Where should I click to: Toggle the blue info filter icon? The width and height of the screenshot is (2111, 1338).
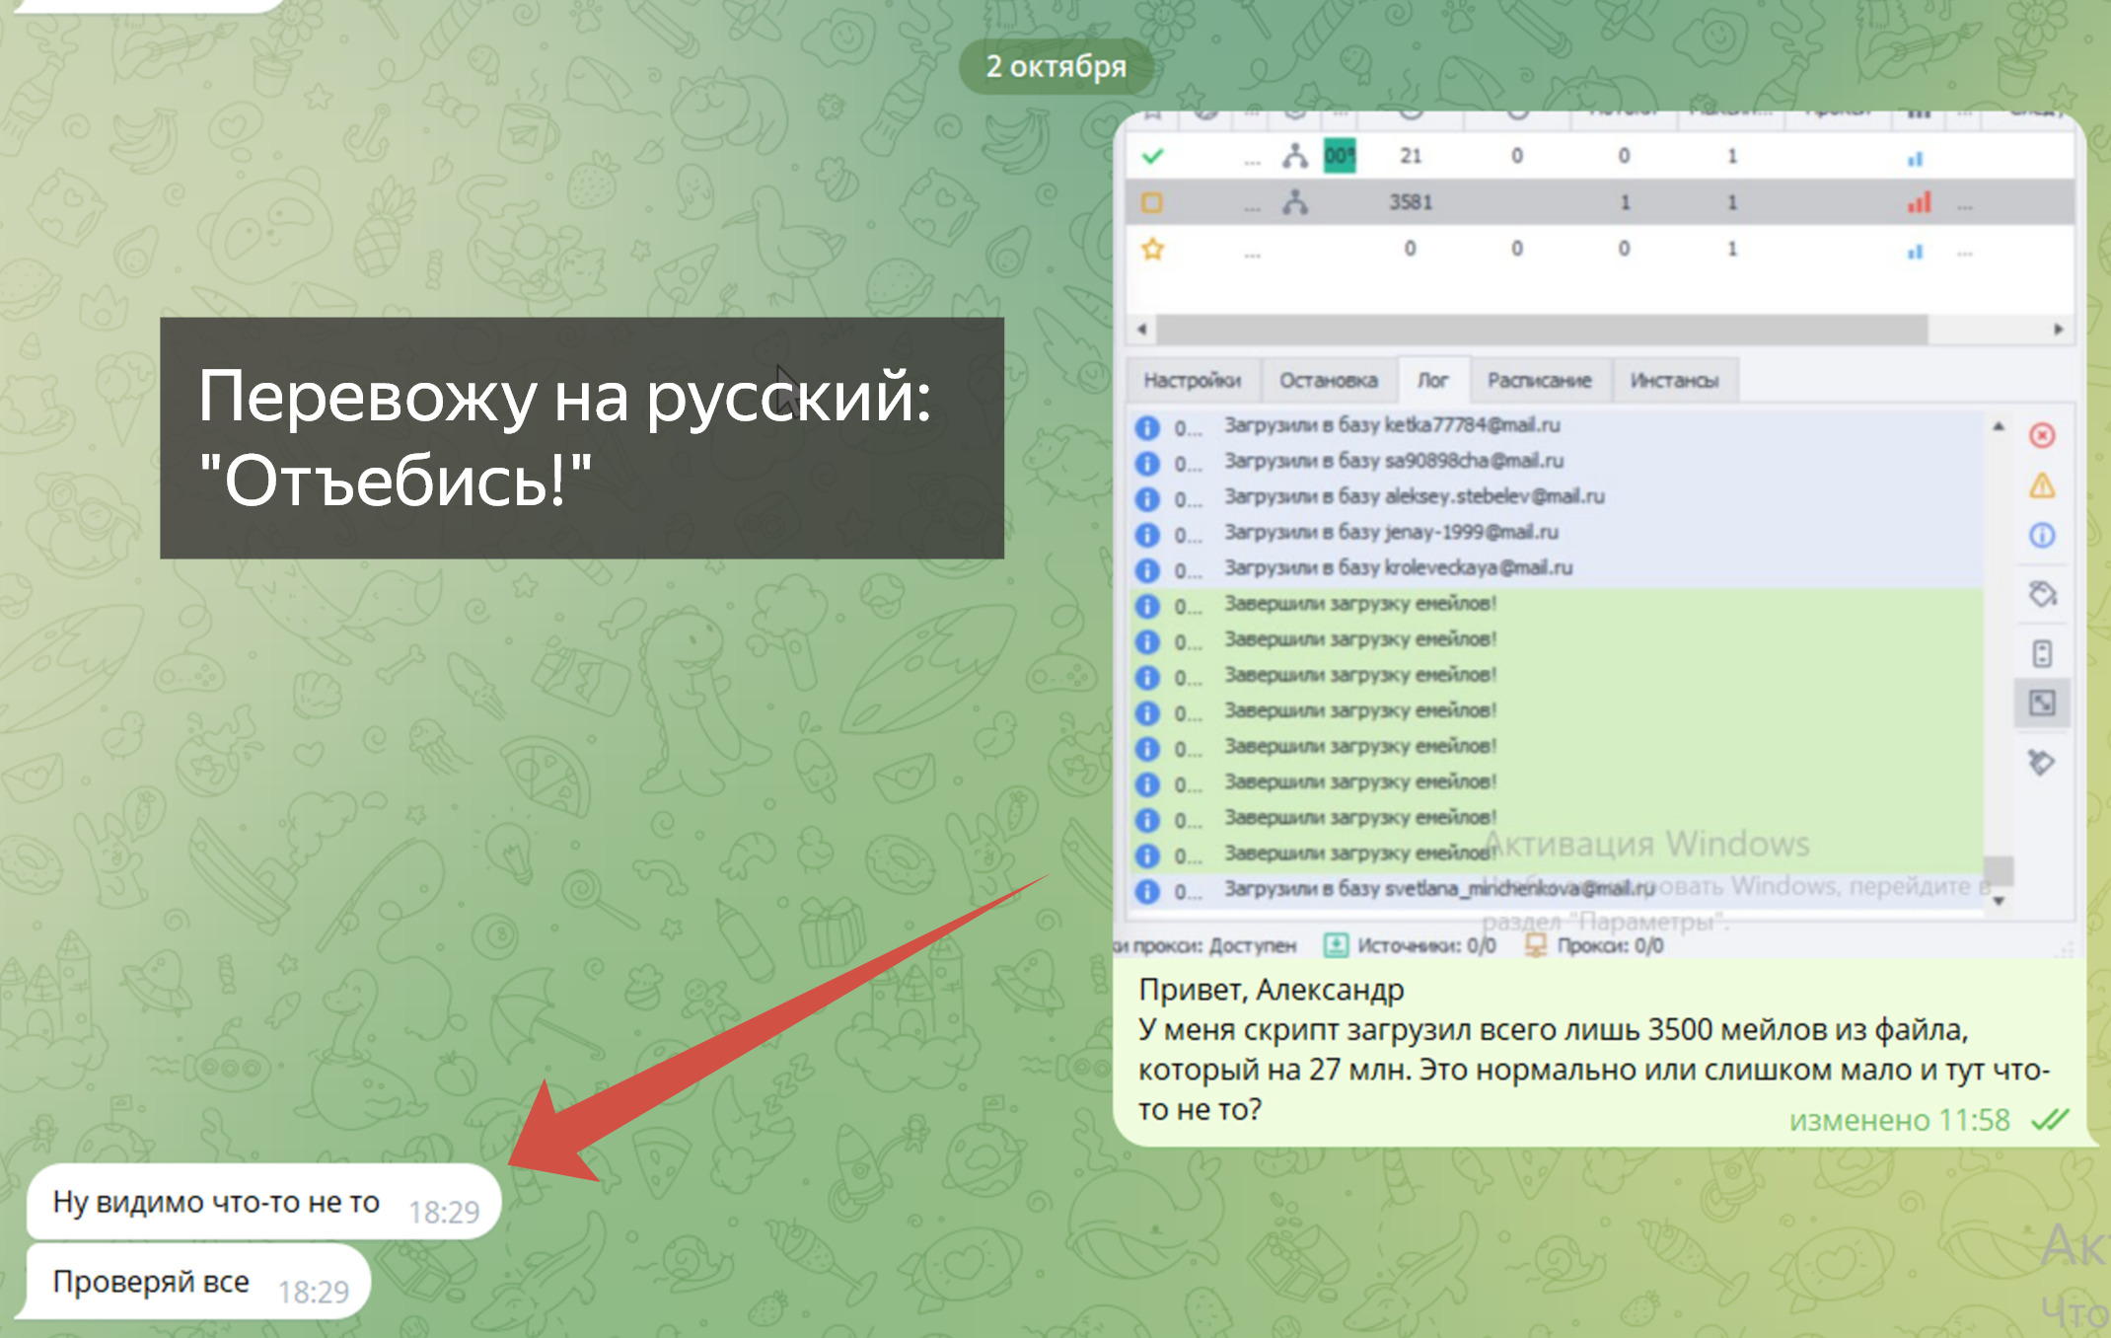[x=2042, y=536]
